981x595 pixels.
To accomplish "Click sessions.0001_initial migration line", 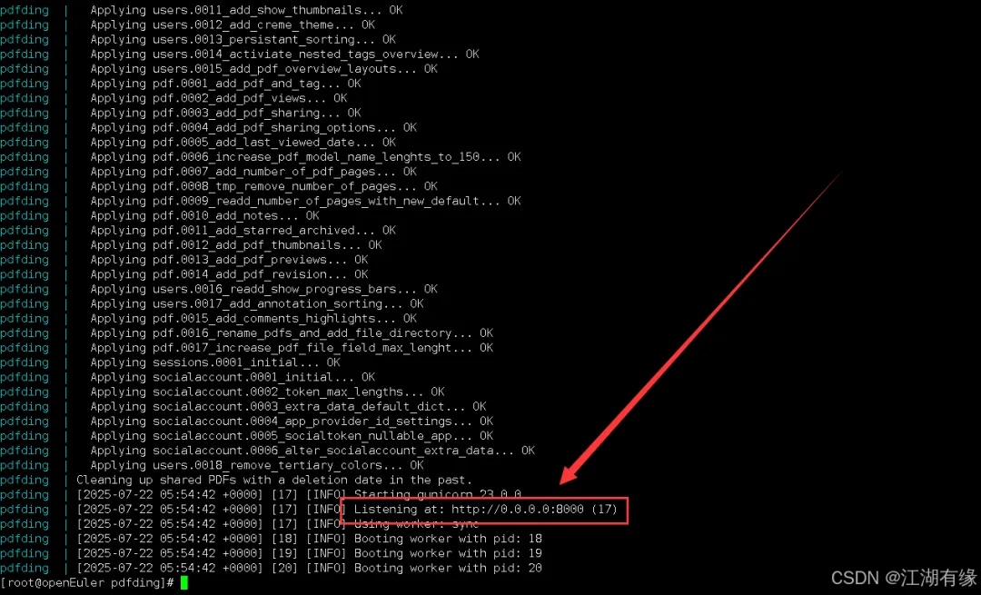I will (x=215, y=362).
